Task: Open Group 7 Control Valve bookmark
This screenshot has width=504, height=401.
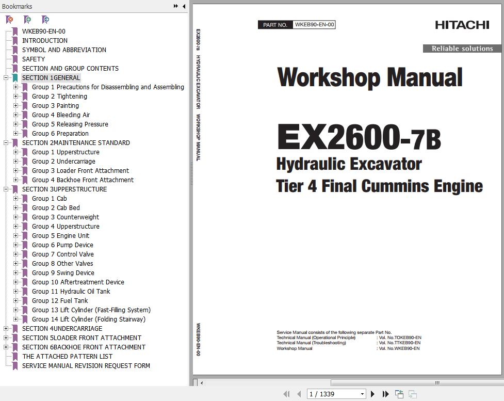Action: [x=63, y=254]
